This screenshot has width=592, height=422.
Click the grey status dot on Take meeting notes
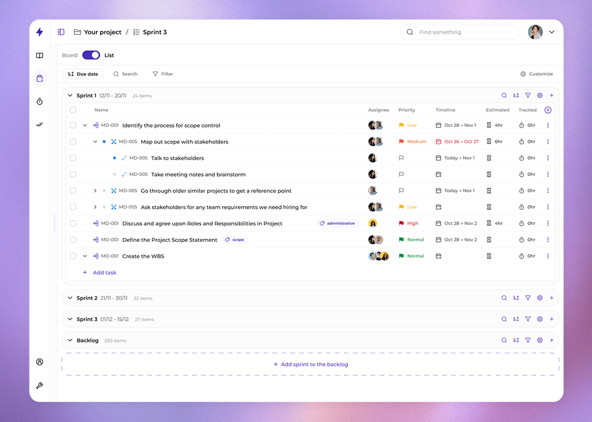pyautogui.click(x=114, y=174)
